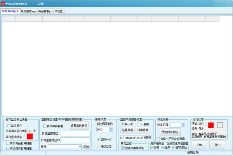Click 添加到列表框 button
The height and width of the screenshot is (156, 233).
click(x=170, y=132)
